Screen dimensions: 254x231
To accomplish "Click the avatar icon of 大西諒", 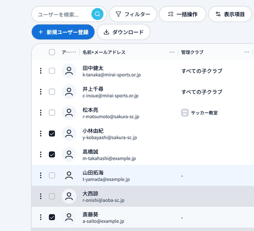I will pos(69,196).
